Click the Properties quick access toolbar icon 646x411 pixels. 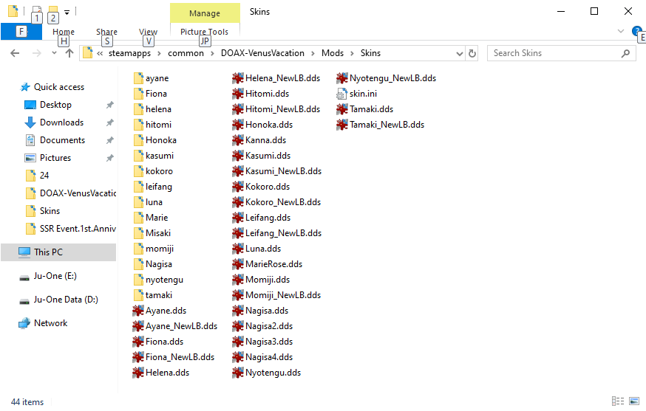point(37,11)
